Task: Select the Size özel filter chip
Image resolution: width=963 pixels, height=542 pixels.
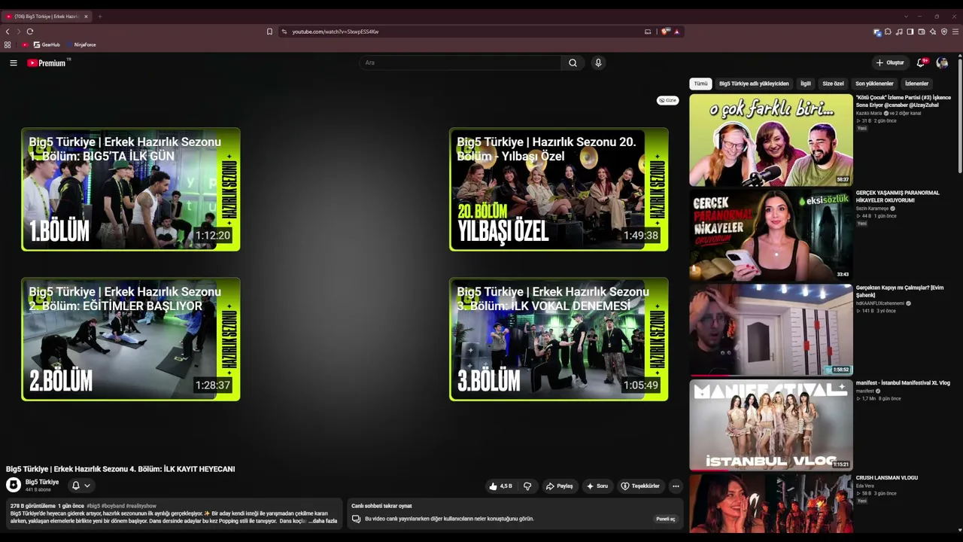Action: pyautogui.click(x=833, y=84)
